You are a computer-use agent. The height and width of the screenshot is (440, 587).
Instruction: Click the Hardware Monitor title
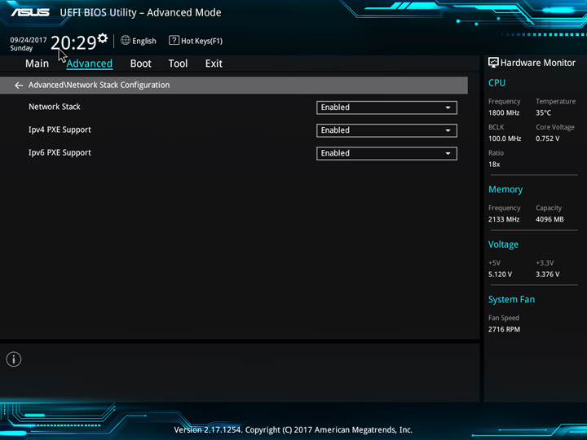538,63
